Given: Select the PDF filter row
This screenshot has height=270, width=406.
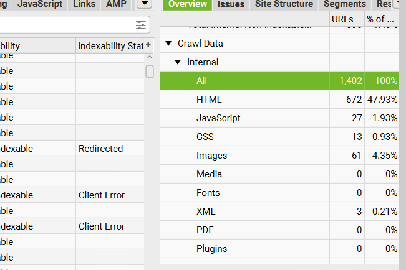Looking at the screenshot, I should (279, 230).
